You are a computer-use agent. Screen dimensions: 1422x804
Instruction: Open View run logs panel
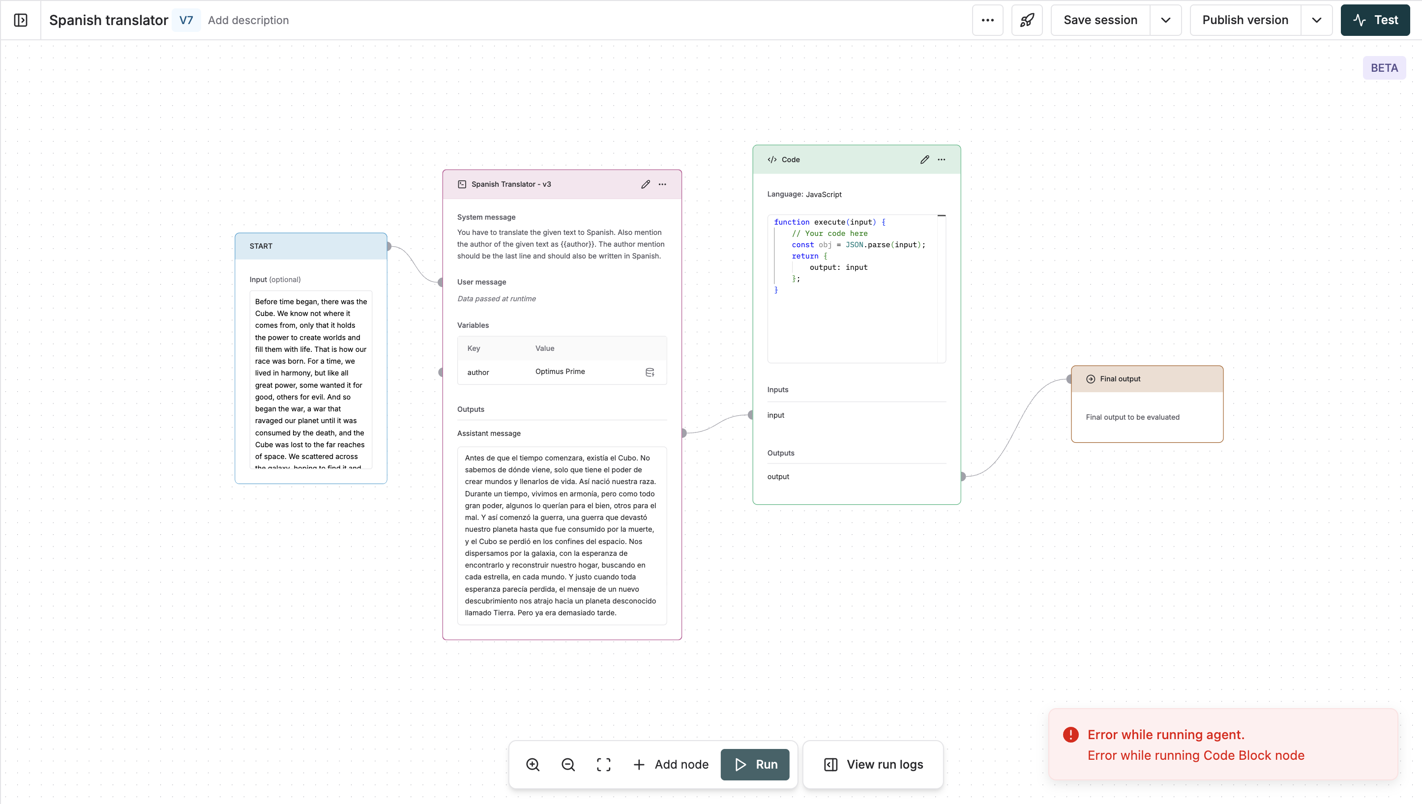pos(873,764)
